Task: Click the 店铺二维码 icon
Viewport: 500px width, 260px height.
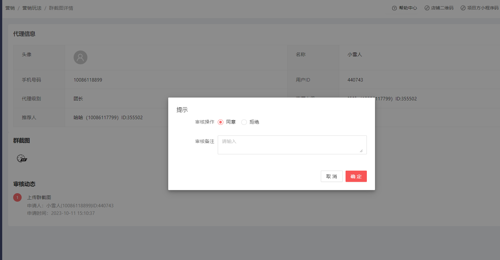Action: point(427,8)
